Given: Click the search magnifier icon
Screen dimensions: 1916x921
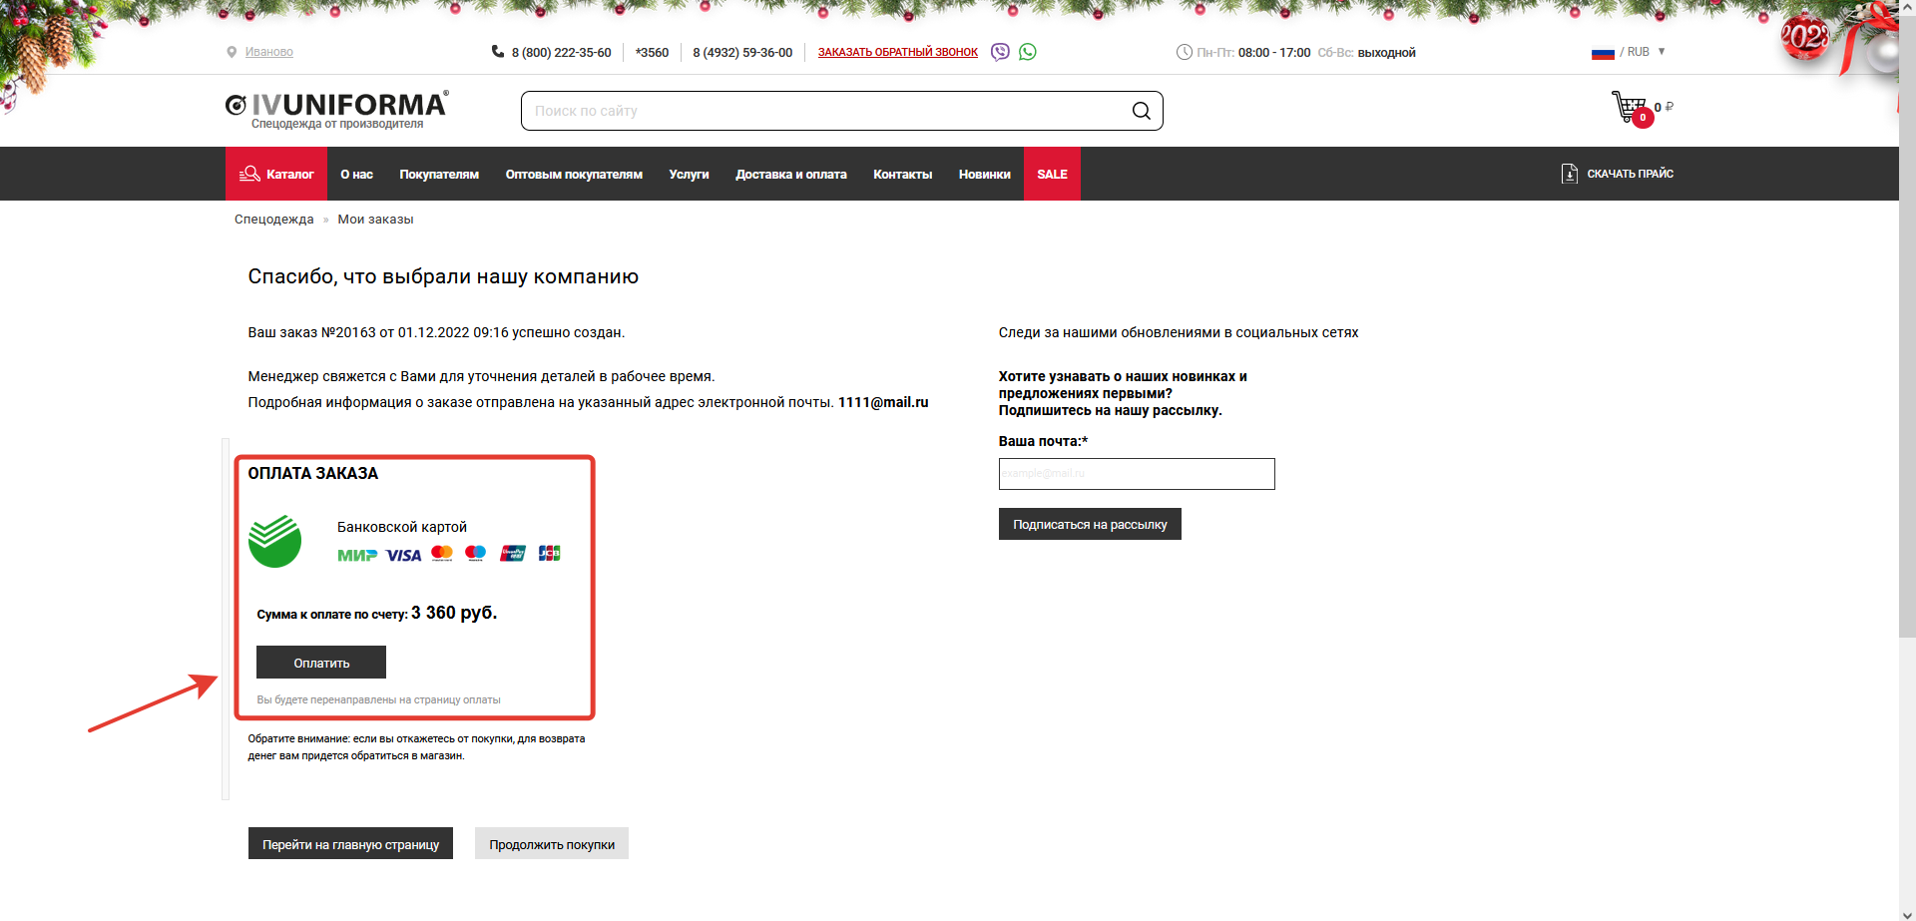Looking at the screenshot, I should (1141, 111).
